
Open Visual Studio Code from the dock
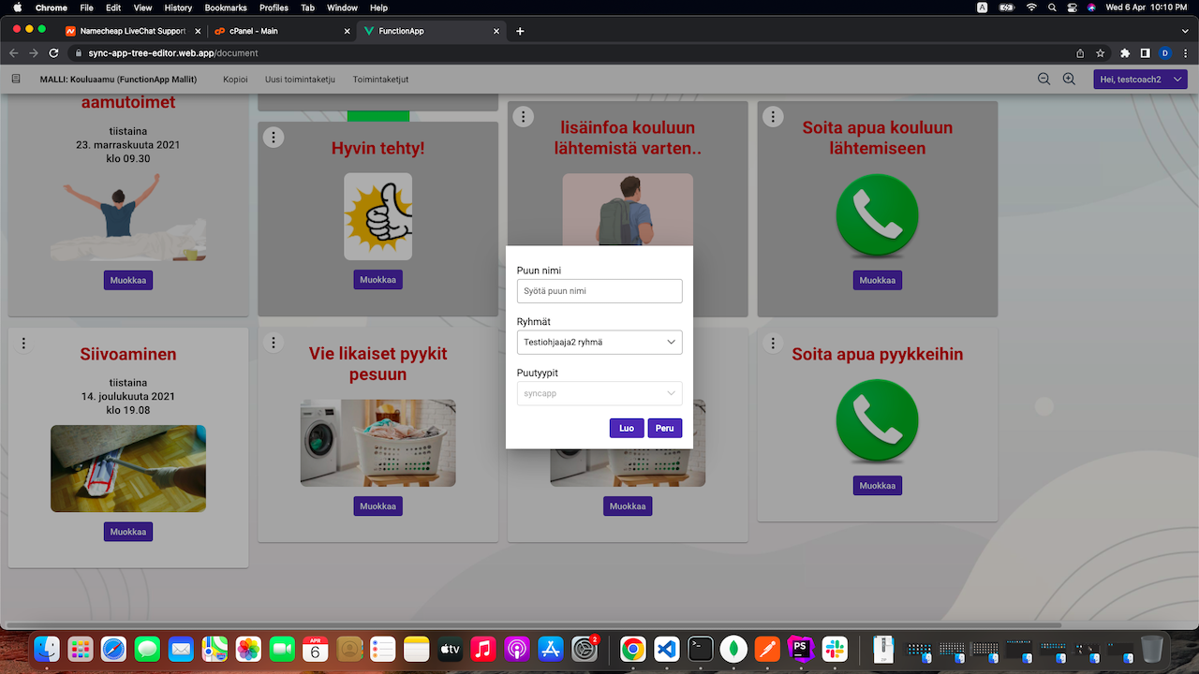coord(666,648)
